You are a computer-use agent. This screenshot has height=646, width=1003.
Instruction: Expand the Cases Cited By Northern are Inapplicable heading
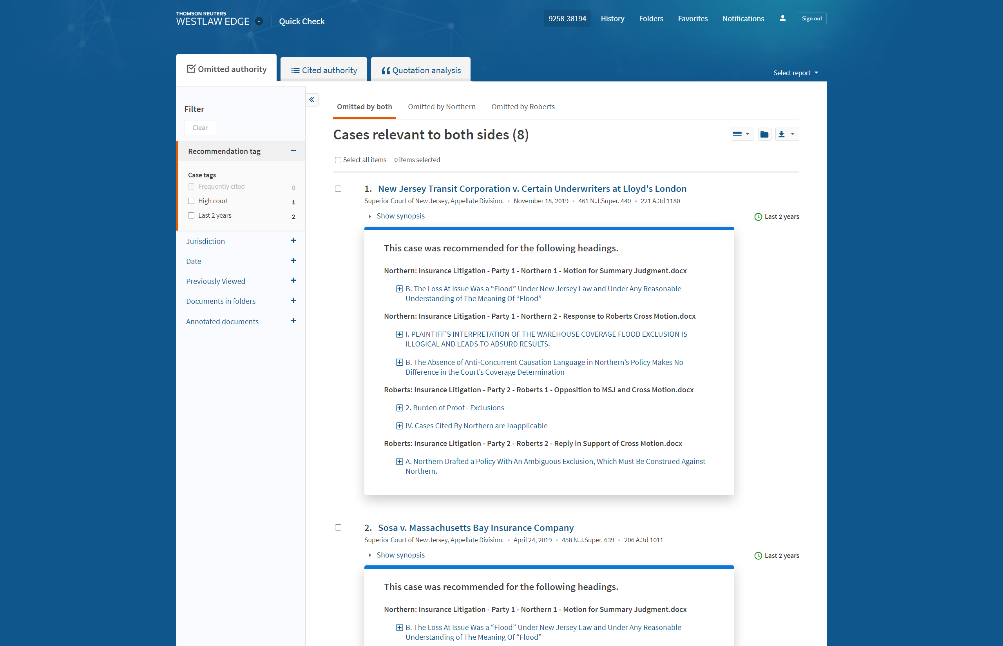400,426
